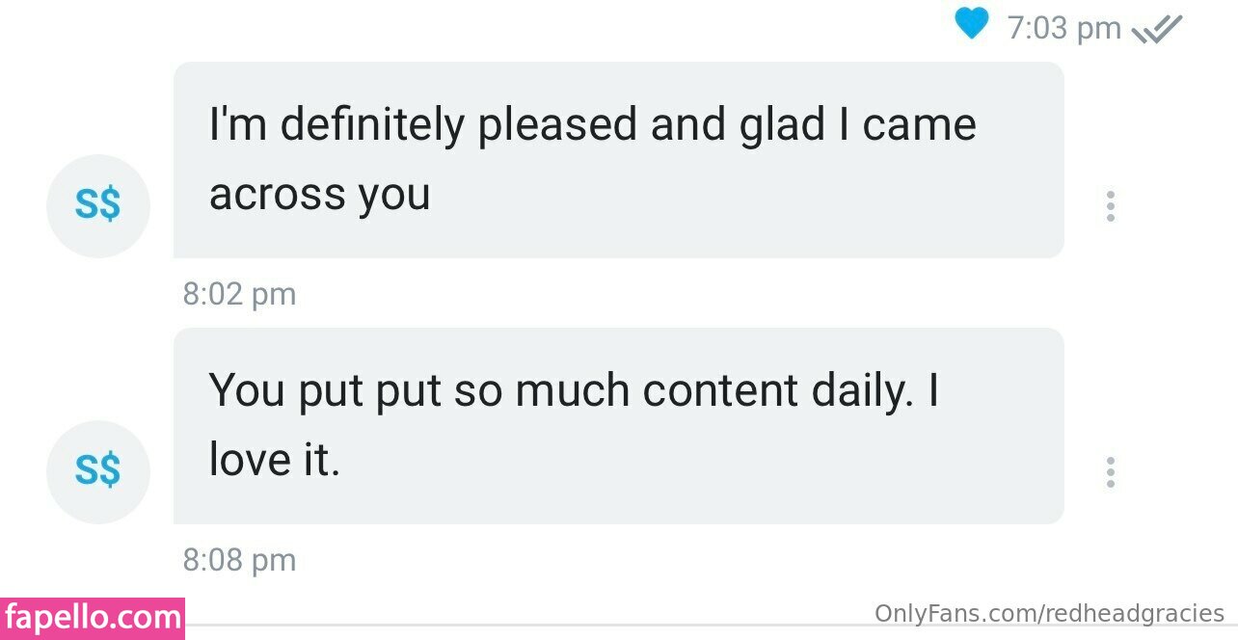This screenshot has height=640, width=1238.
Task: Click the 8:02 pm timestamp
Action: coord(239,294)
